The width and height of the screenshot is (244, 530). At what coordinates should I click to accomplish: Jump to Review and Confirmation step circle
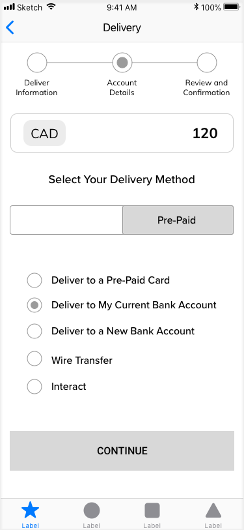coord(207,63)
